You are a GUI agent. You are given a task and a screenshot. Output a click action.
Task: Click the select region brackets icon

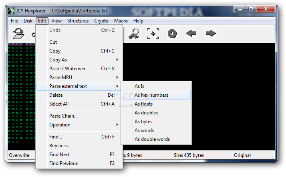(153, 33)
